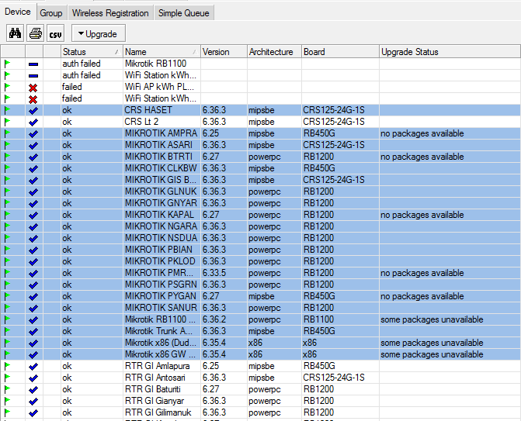Click the check icon for RTR GI Baturiti
This screenshot has width=521, height=421.
(33, 389)
